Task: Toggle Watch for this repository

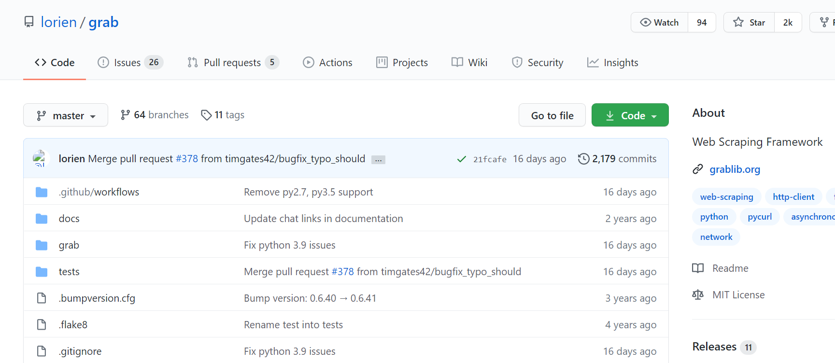Action: coord(659,23)
